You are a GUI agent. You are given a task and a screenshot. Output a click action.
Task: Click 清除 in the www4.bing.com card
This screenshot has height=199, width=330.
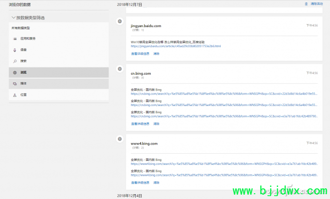point(157,183)
